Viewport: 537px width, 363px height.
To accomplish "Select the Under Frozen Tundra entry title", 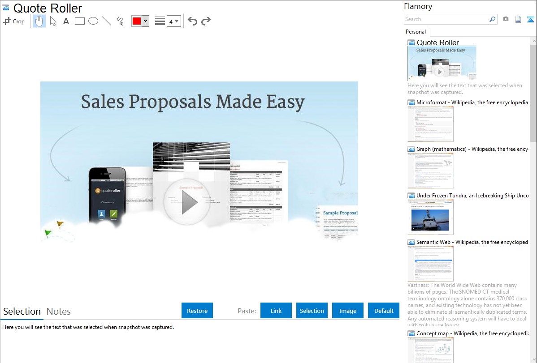I will tap(472, 195).
